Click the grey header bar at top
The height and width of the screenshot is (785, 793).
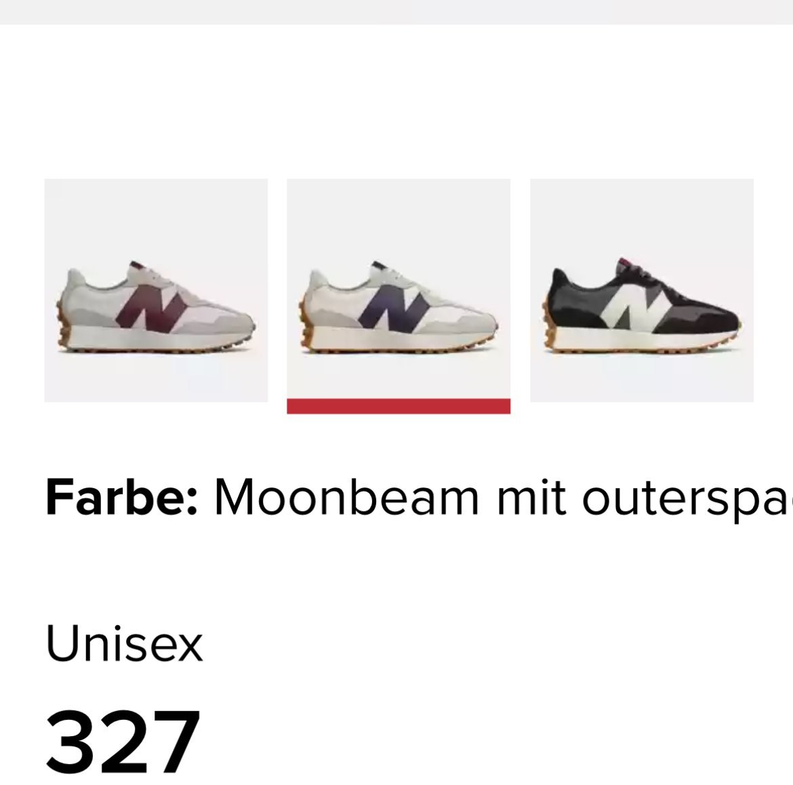point(396,12)
